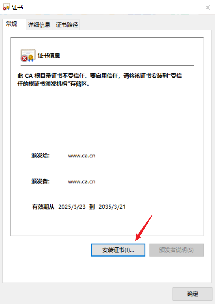The height and width of the screenshot is (304, 215).
Task: Close the 证书 dialog with the X
Action: tap(208, 7)
